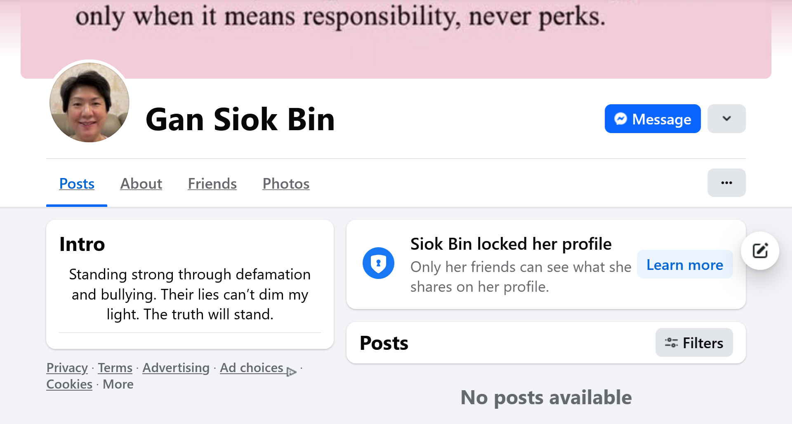The image size is (792, 424).
Task: Click the Messenger icon in Message button
Action: (x=620, y=119)
